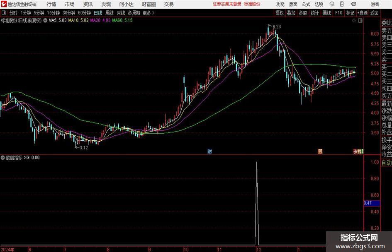
Task: Click the 通达信 red logo icon
Action: [x=4, y=4]
